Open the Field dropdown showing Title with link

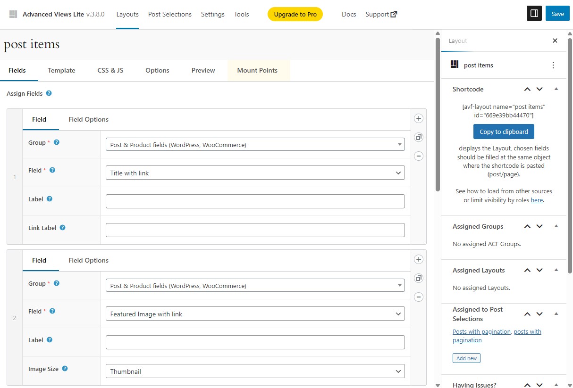255,173
